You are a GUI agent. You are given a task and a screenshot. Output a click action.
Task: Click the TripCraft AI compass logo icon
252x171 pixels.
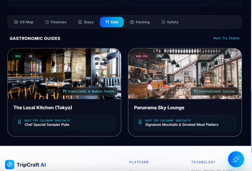pyautogui.click(x=10, y=164)
